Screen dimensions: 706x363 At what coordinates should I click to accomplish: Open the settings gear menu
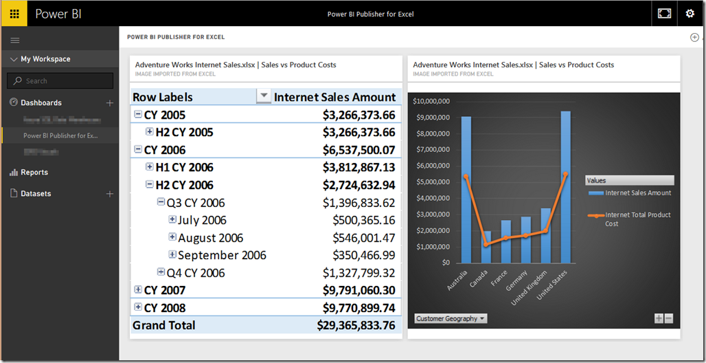(x=690, y=14)
